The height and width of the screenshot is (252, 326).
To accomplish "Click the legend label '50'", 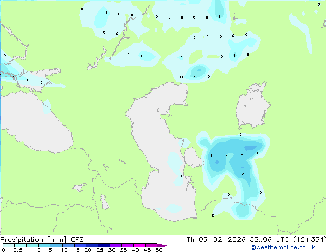I will [x=159, y=250].
